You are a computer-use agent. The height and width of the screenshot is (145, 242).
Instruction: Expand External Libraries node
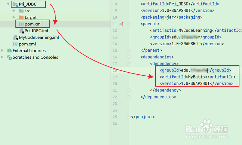coord(2,50)
